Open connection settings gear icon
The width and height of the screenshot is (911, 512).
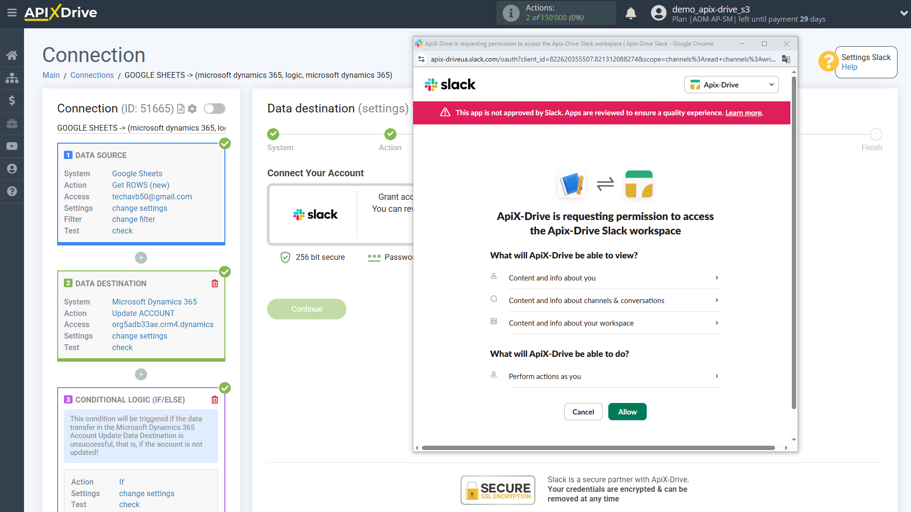click(x=192, y=109)
